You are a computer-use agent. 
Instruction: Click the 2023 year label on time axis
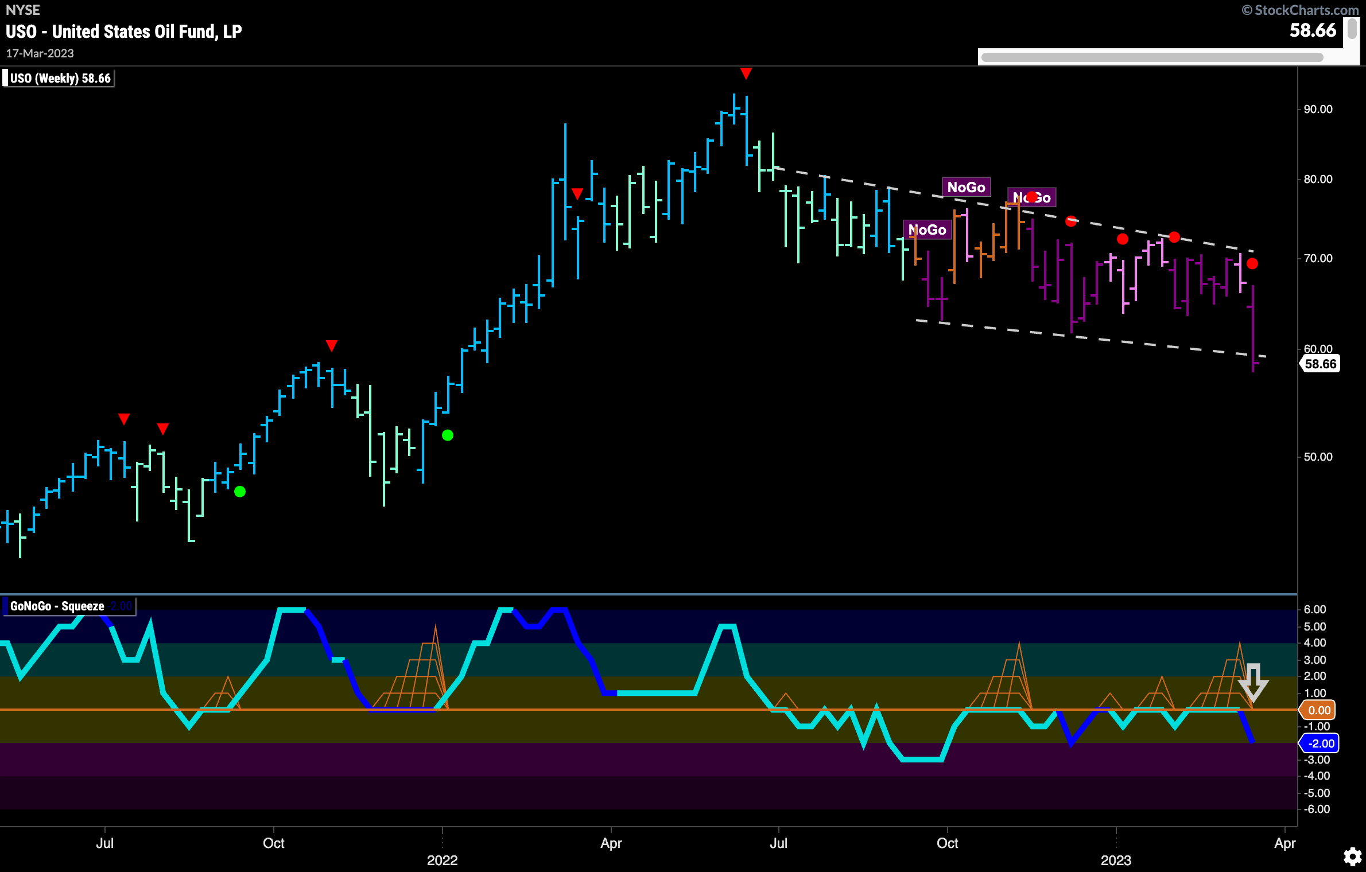click(x=1116, y=860)
